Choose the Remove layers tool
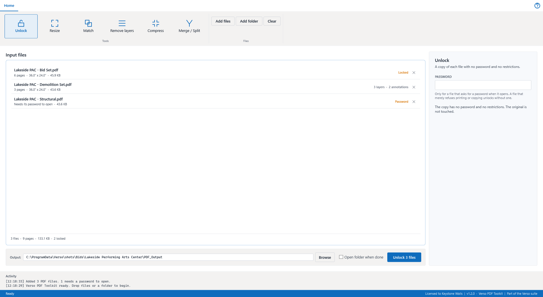 click(122, 26)
